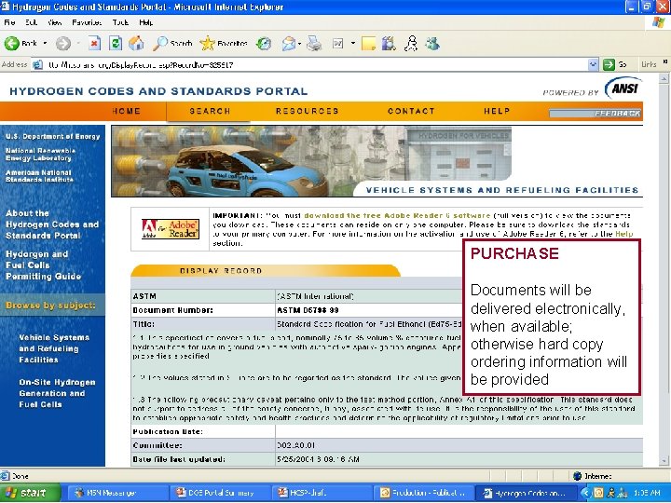Open National Renewable Energy Laboratory link

(41, 155)
